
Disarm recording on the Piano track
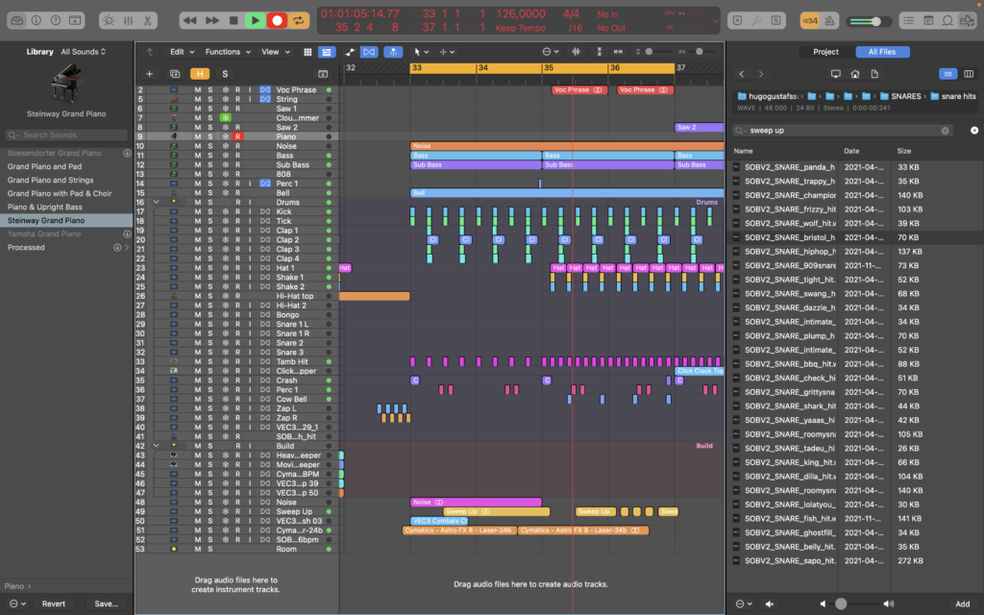[238, 137]
